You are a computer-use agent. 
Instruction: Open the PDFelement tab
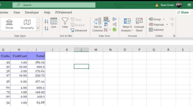tap(64, 13)
